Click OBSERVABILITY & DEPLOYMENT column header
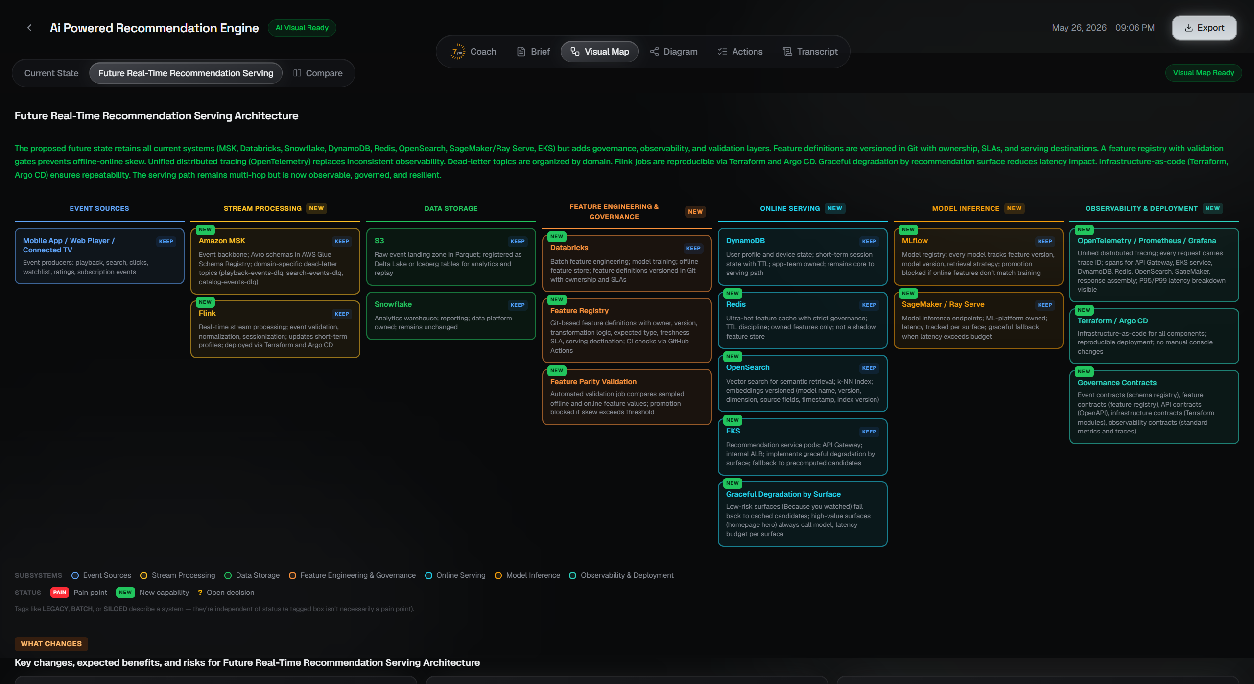This screenshot has width=1254, height=684. (1141, 209)
